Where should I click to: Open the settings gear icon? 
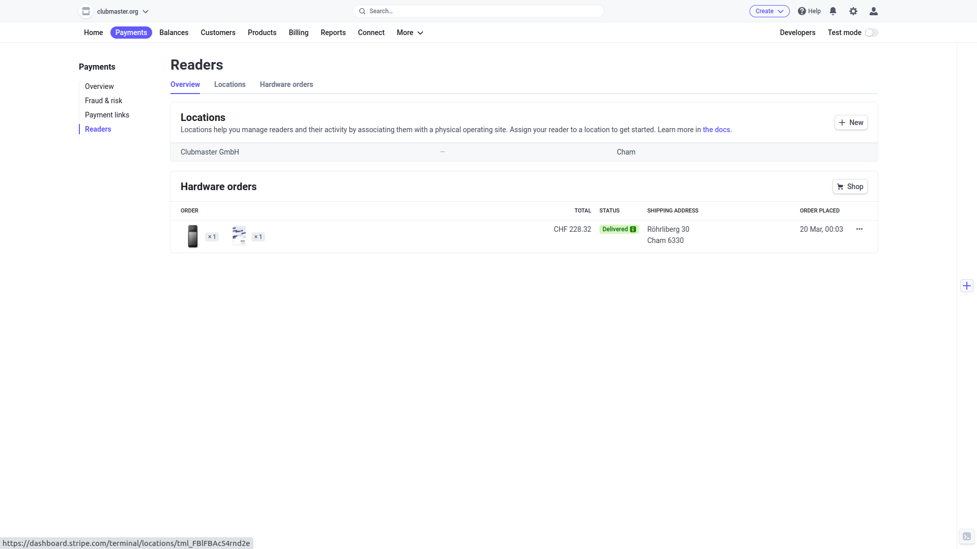853,11
